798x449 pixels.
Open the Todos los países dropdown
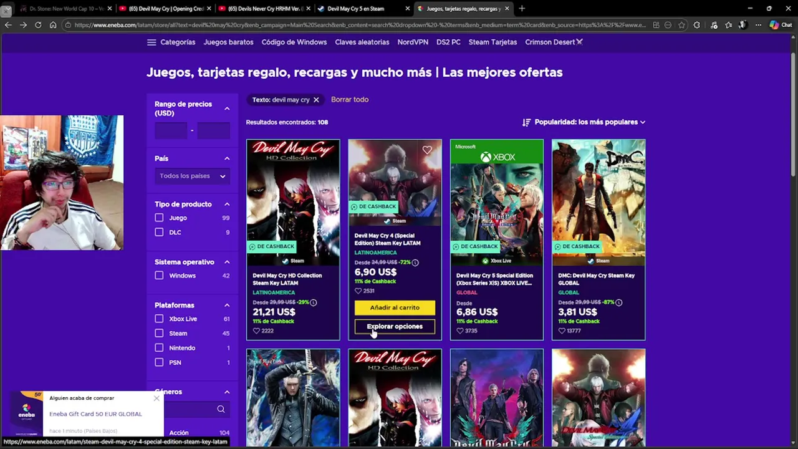point(192,176)
